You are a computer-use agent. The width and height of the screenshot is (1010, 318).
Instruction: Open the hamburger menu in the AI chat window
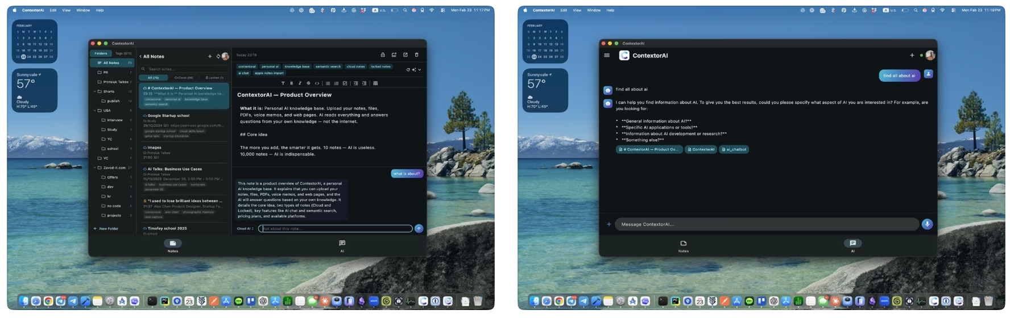pos(607,56)
